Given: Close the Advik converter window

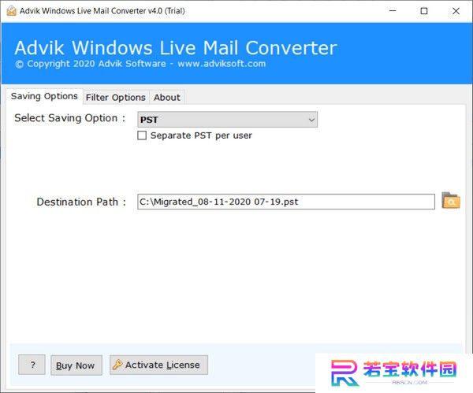Looking at the screenshot, I should [x=456, y=11].
